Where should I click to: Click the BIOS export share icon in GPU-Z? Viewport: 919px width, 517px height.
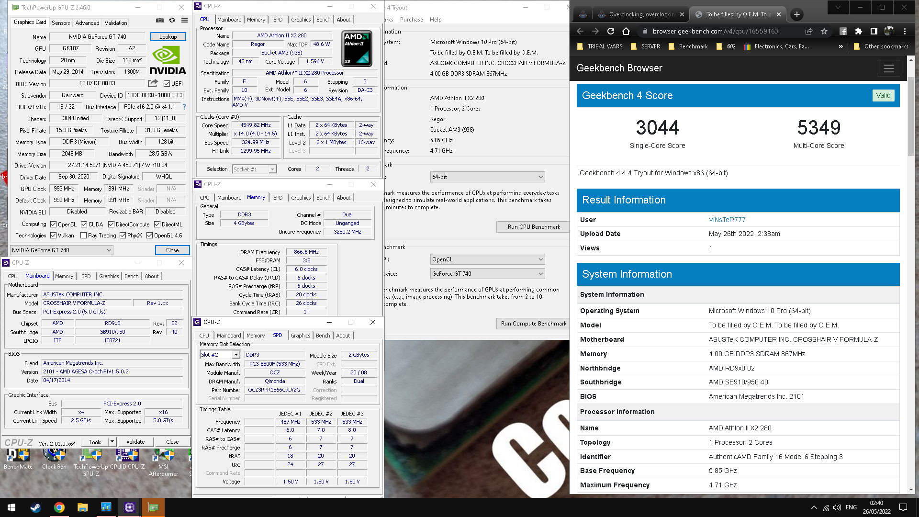pyautogui.click(x=153, y=83)
